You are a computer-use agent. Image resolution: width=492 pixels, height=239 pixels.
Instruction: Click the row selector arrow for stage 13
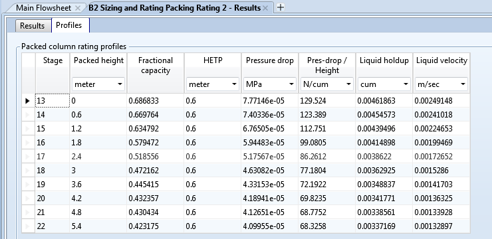28,101
